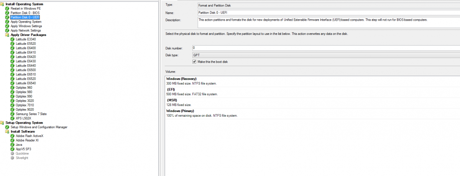The height and width of the screenshot is (176, 460).
Task: Click the green check icon beside Latitude E6430
Action: [x=12, y=61]
